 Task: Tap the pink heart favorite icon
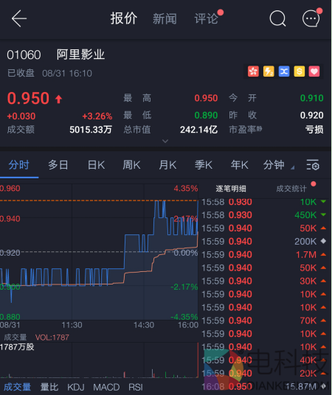click(314, 71)
